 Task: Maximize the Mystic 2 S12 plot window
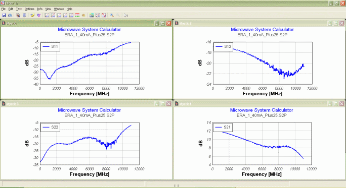click(x=336, y=23)
